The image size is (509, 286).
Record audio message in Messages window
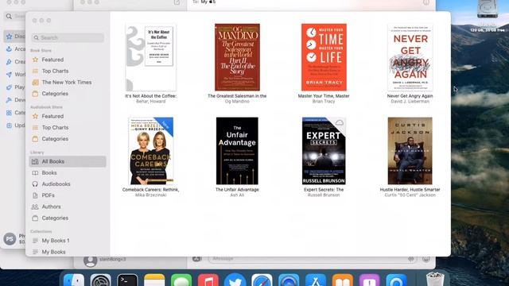coord(411,259)
